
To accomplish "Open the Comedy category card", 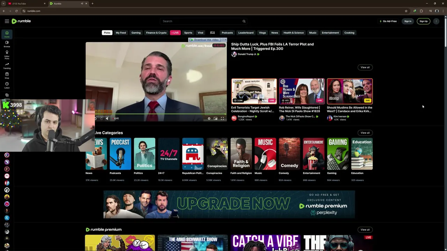I will (289, 154).
